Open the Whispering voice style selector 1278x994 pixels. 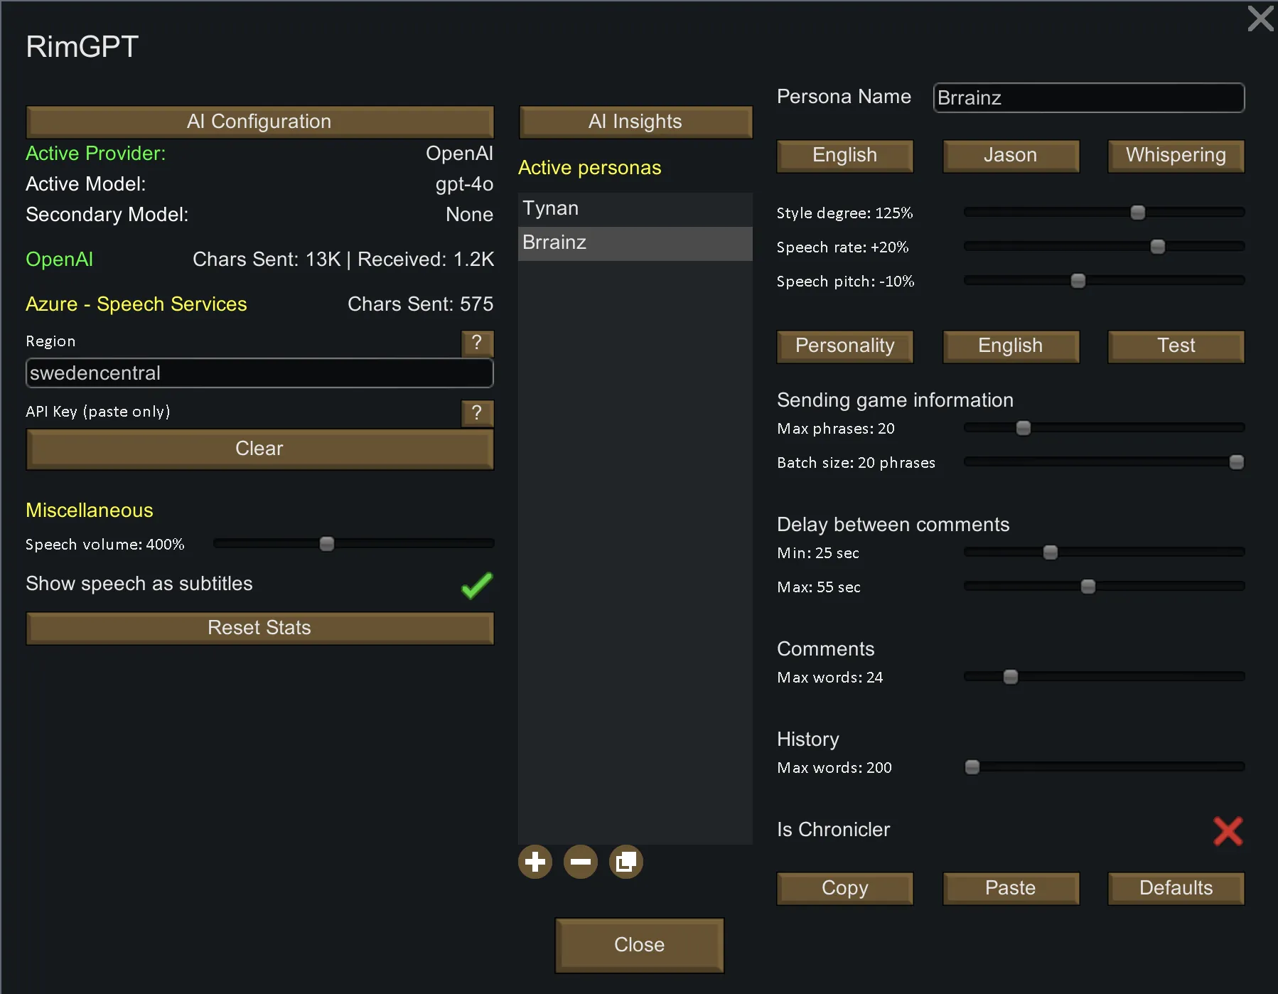click(x=1176, y=155)
